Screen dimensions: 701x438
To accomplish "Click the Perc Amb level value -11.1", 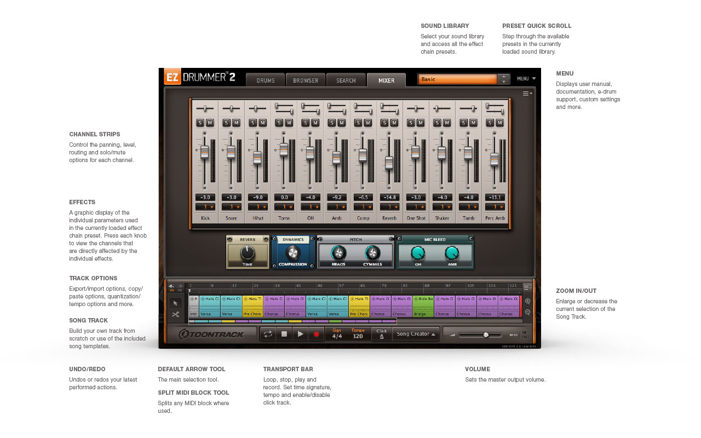I will click(495, 197).
